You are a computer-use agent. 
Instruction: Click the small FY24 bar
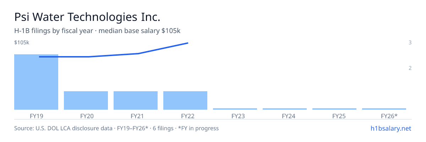pyautogui.click(x=285, y=109)
